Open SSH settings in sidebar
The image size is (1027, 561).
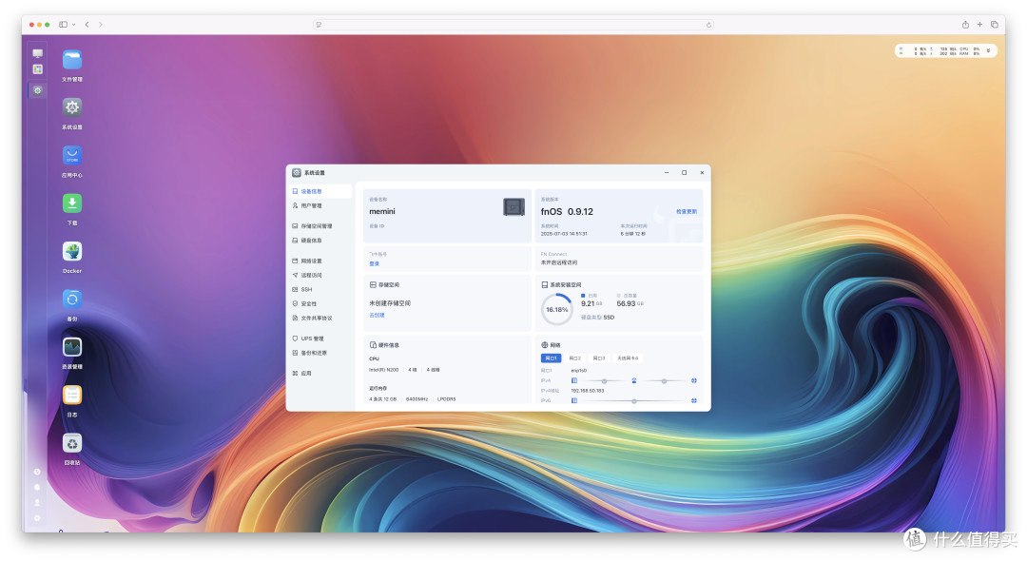tap(320, 289)
